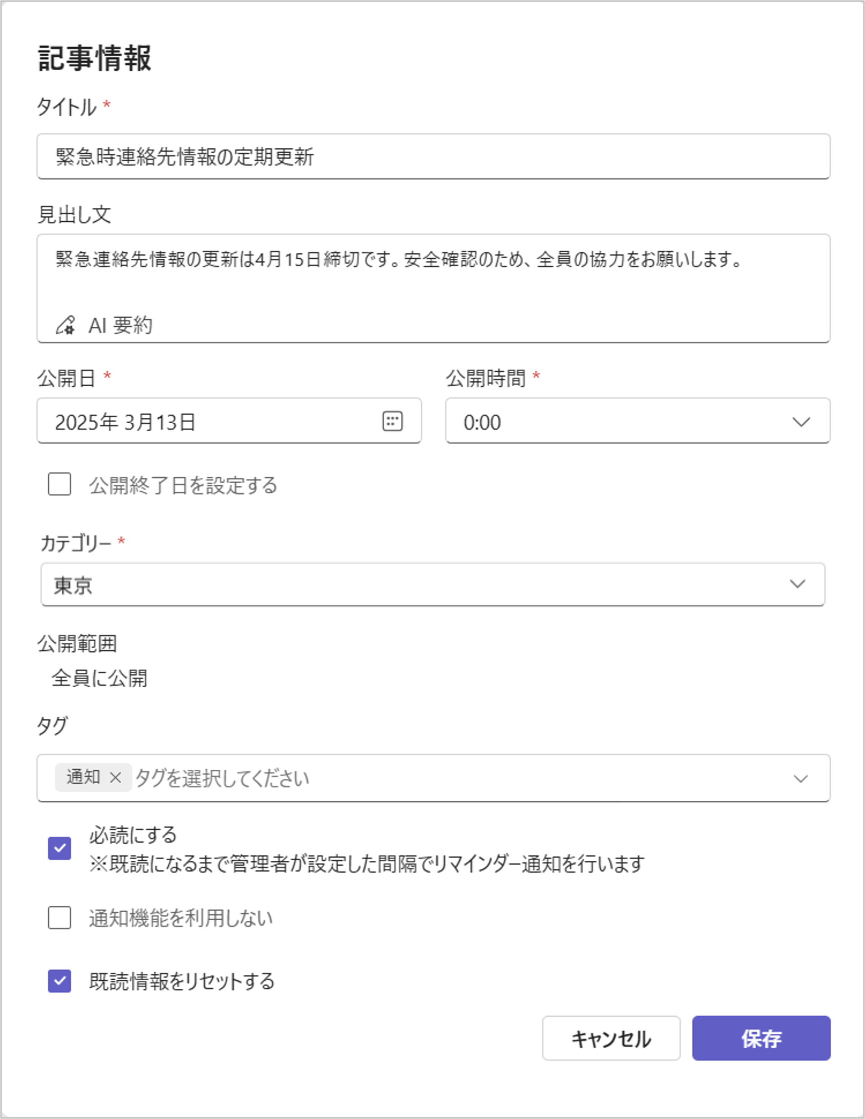Open the カテゴリー dropdown showing 東京
Viewport: 865px width, 1119px height.
click(432, 585)
